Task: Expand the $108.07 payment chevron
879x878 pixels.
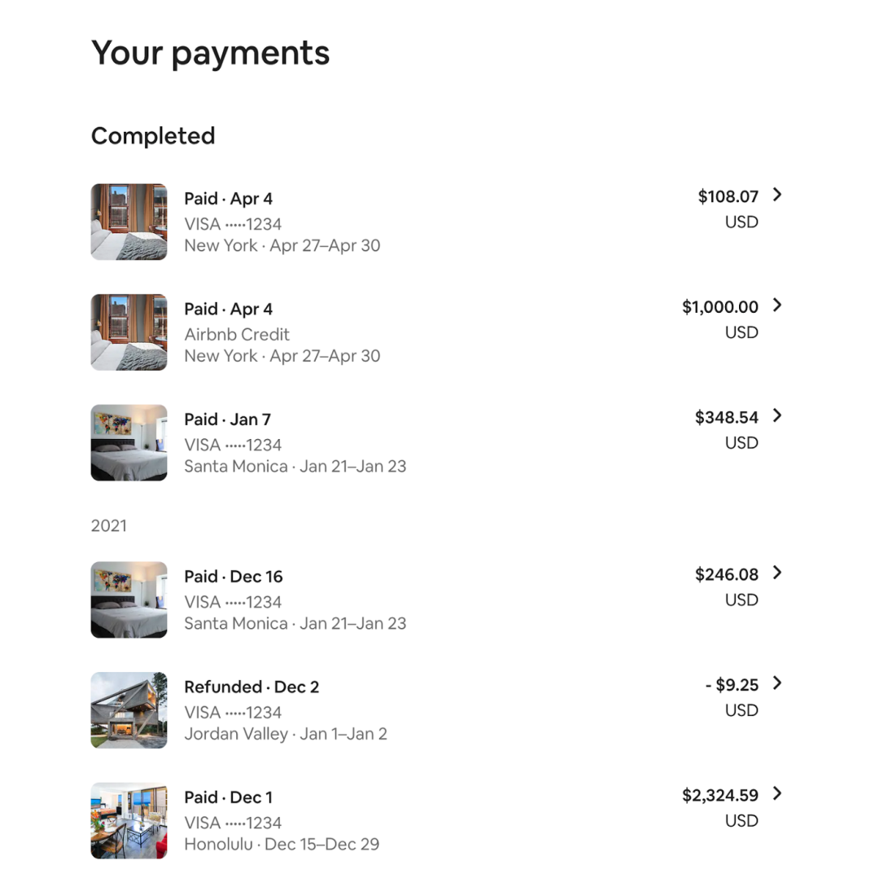Action: pyautogui.click(x=777, y=195)
